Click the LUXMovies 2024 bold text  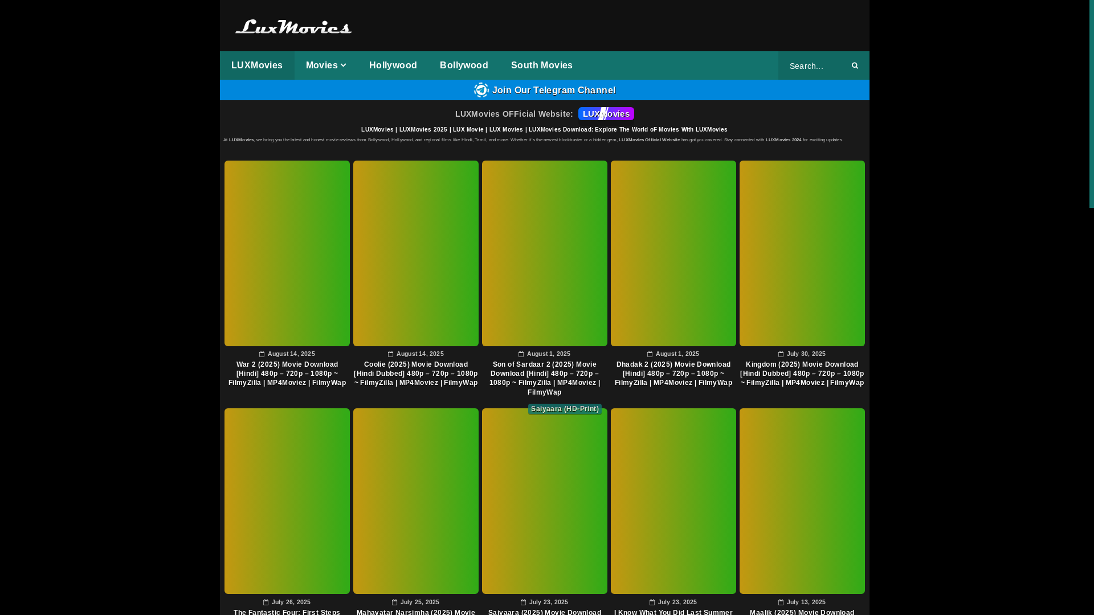click(x=783, y=140)
